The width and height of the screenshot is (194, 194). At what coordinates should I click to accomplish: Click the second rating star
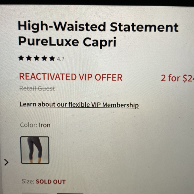coord(29,58)
